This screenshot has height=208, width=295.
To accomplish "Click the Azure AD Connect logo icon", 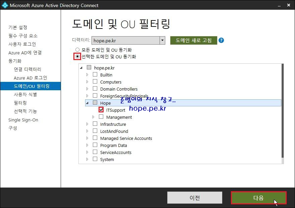I will 5,5.
